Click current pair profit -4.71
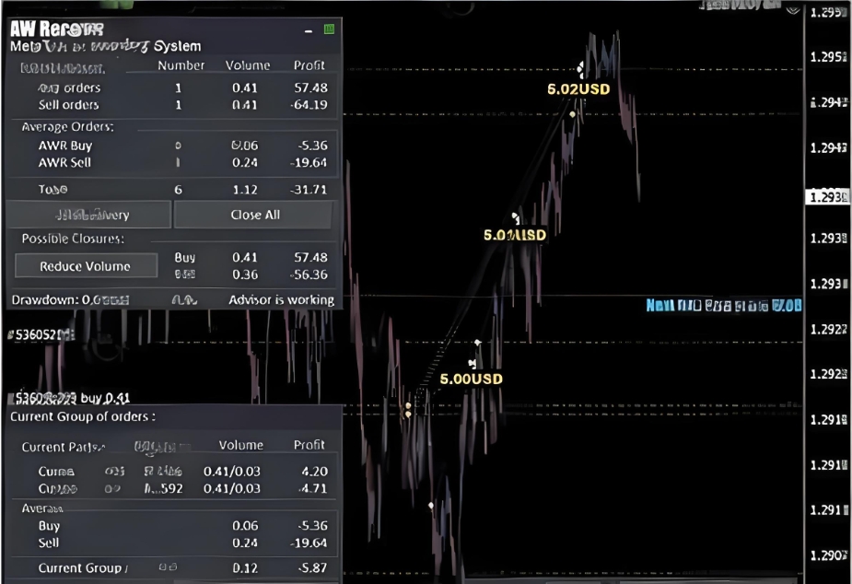Screen dimensions: 852x584 313,488
